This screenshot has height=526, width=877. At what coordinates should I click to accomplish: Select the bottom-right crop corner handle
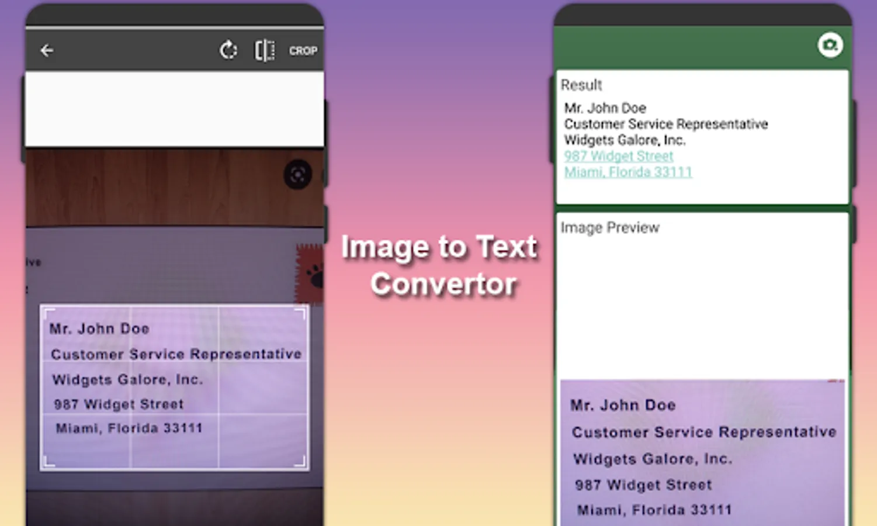point(300,461)
